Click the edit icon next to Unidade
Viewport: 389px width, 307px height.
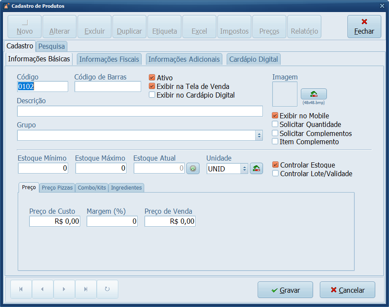[x=257, y=169]
